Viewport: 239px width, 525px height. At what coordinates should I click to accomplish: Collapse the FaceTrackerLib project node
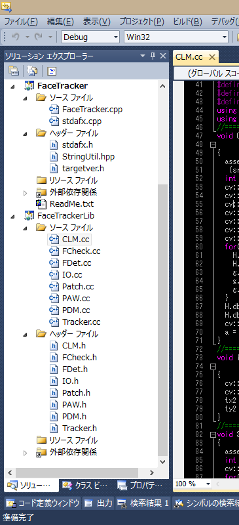point(12,217)
